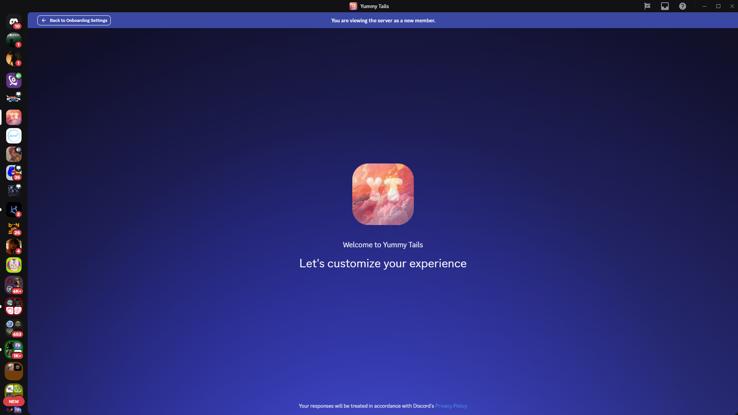Open the server with pink-haired person avatar
Viewport: 738px width, 415px height.
tap(14, 154)
